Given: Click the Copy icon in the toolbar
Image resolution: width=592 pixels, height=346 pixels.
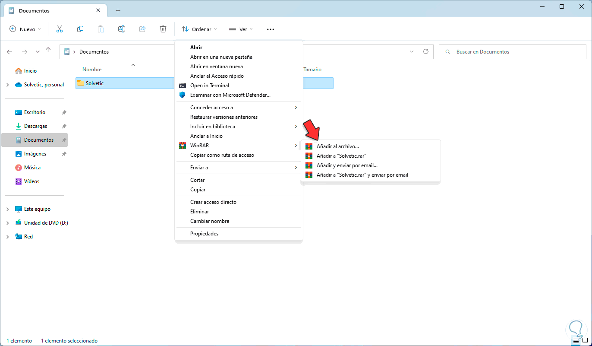Looking at the screenshot, I should (80, 29).
